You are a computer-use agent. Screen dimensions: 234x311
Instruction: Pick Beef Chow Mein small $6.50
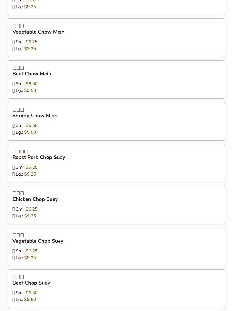25,84
